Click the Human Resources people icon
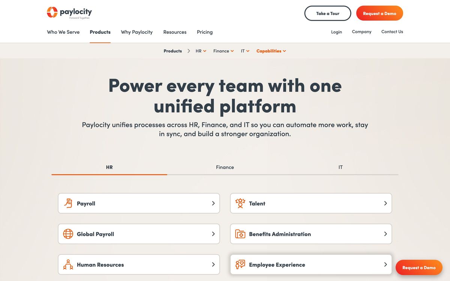Viewport: 450px width, 281px height. click(68, 265)
